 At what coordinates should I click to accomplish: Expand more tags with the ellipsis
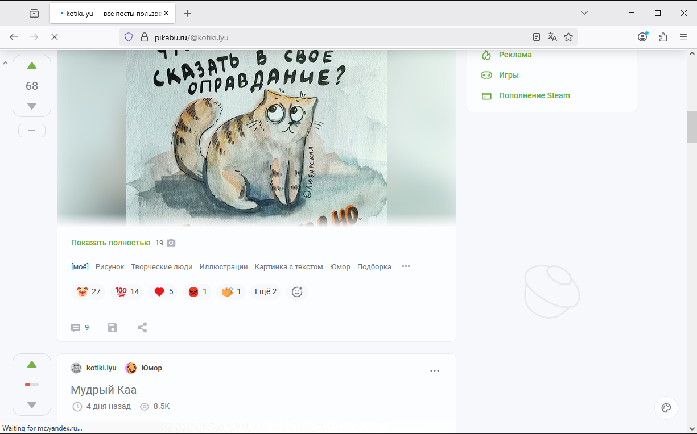pos(406,266)
